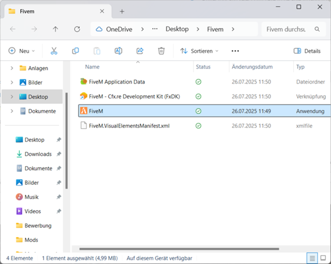
Task: Refresh the current folder view
Action: pyautogui.click(x=77, y=29)
